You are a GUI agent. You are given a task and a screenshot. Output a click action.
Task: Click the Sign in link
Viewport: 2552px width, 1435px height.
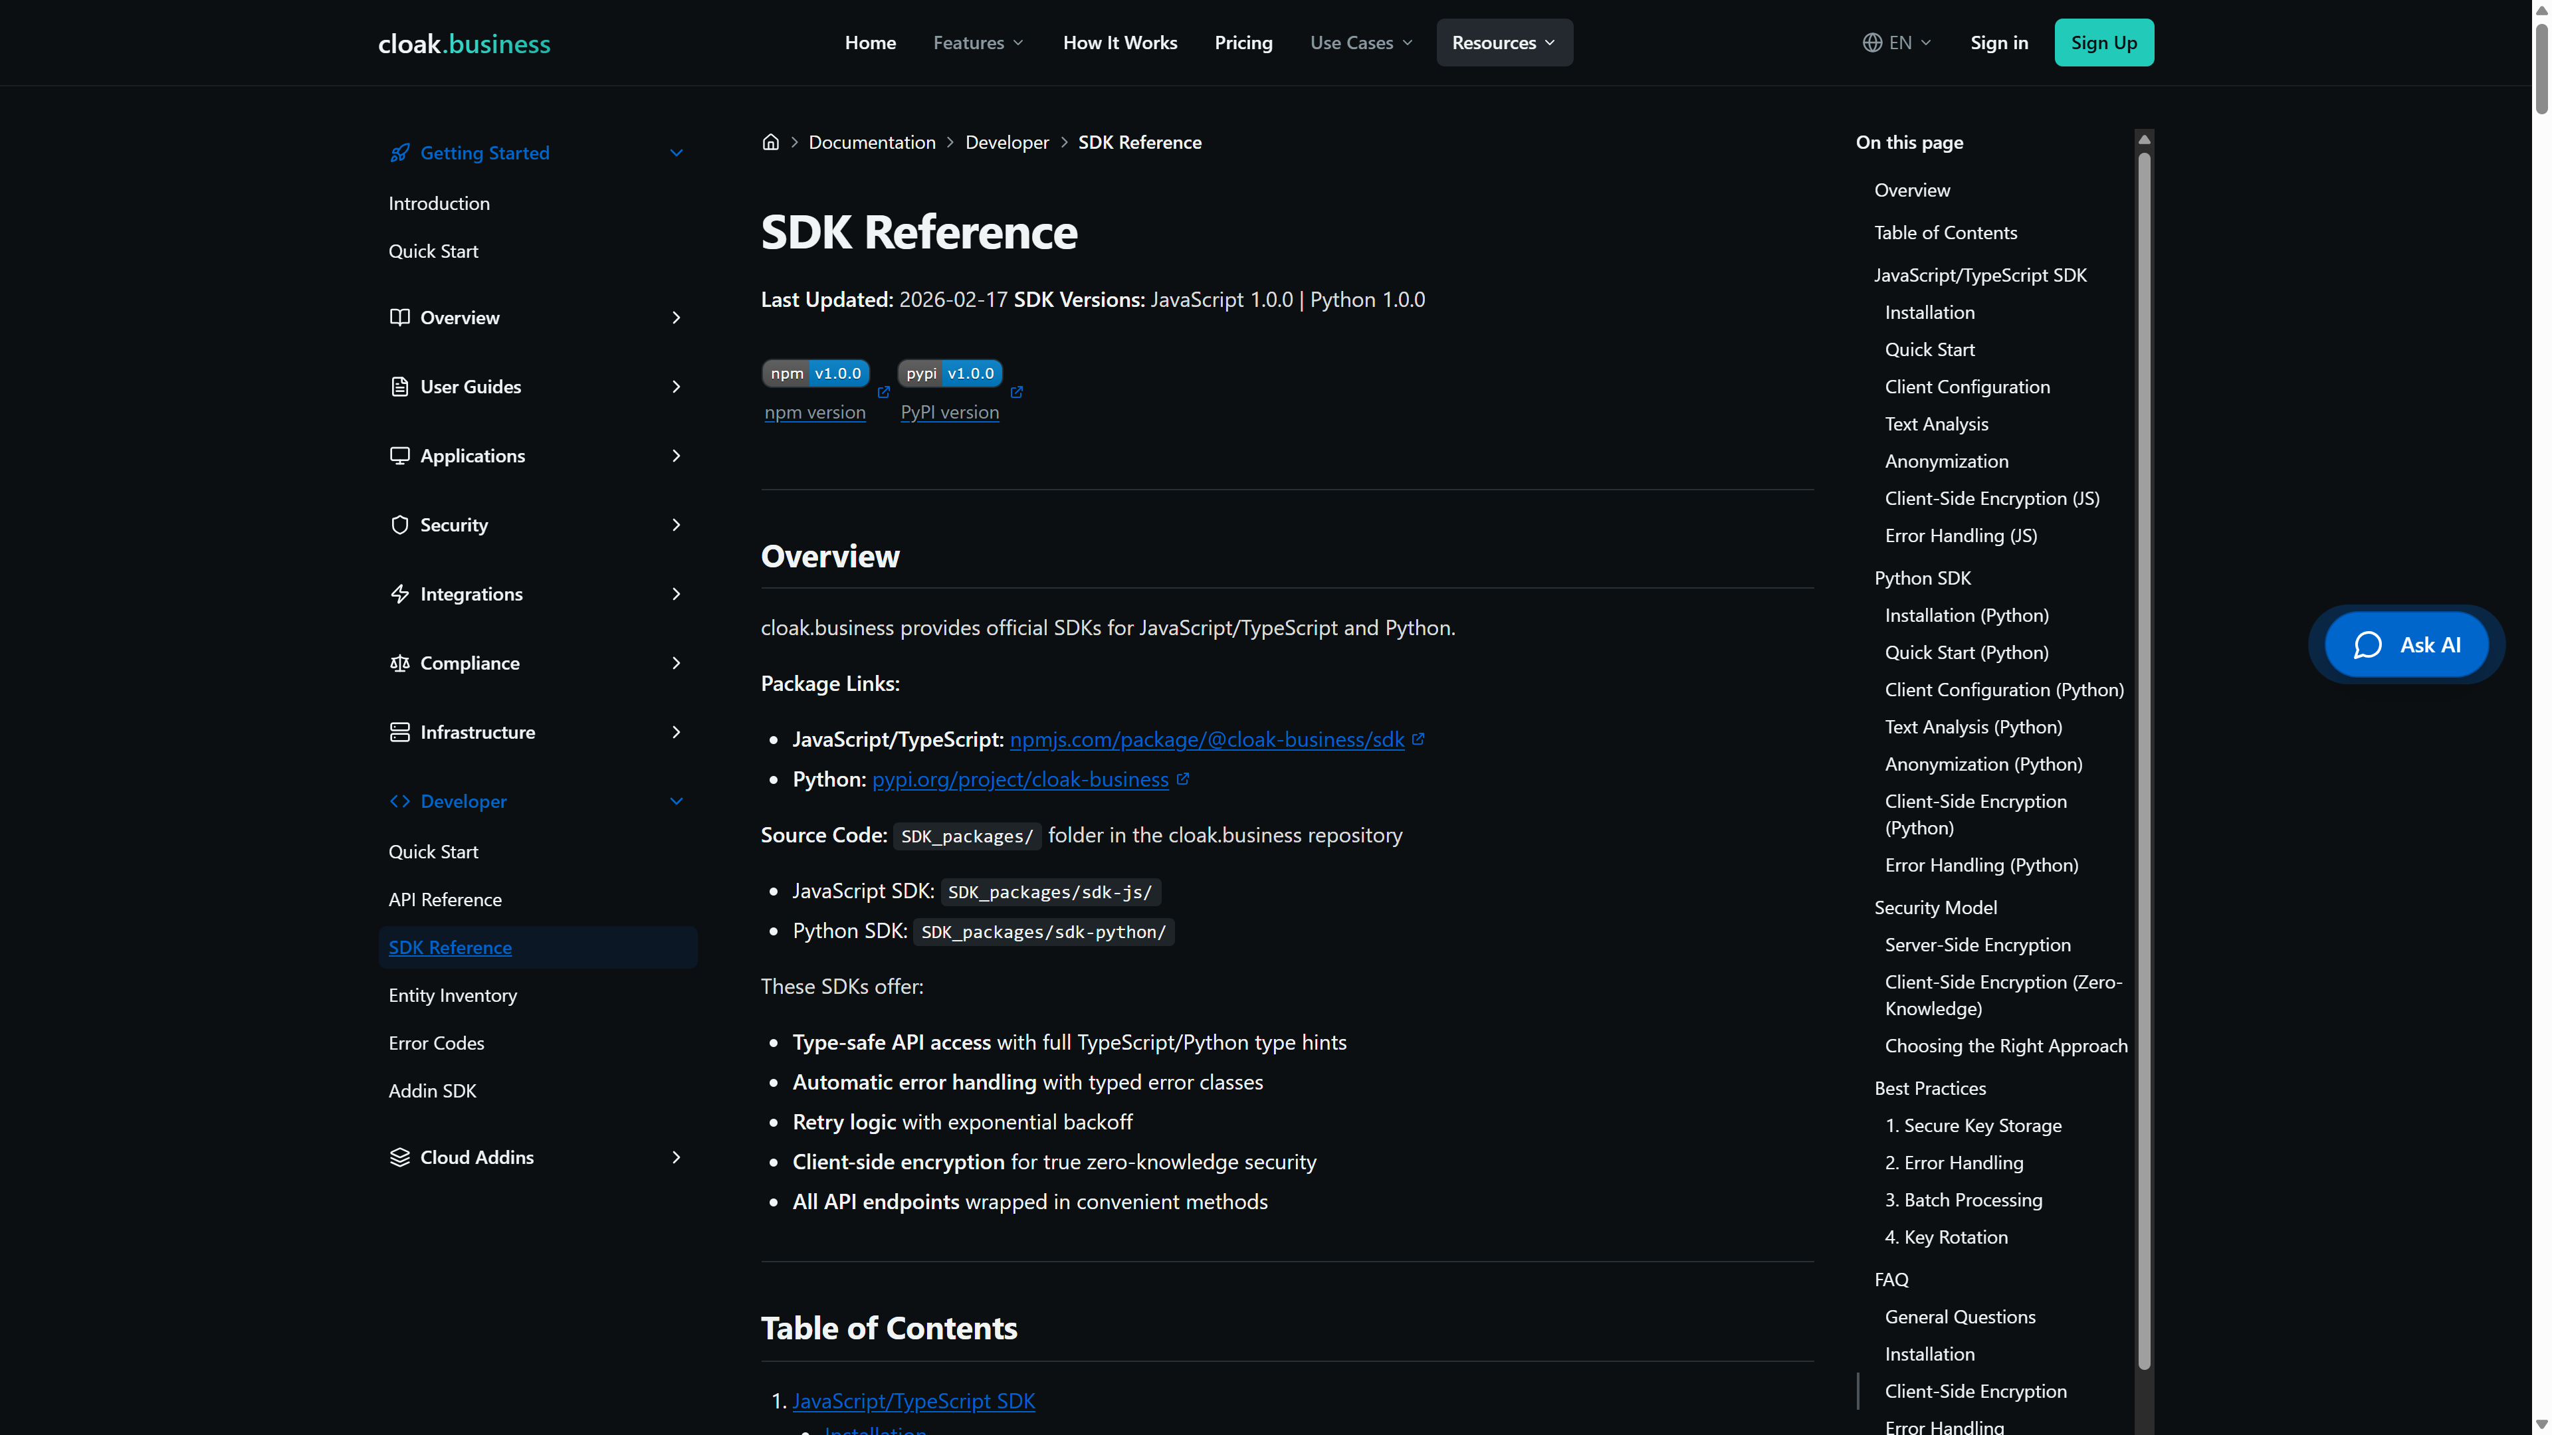point(1998,43)
